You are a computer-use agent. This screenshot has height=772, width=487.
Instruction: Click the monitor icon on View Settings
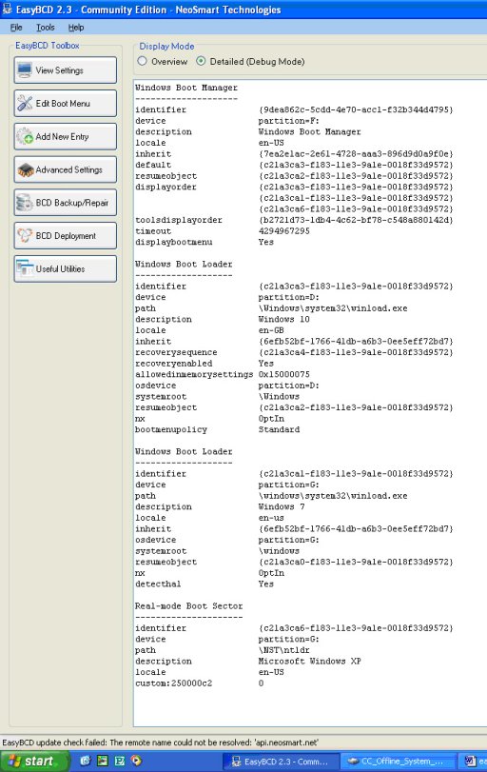pyautogui.click(x=25, y=70)
